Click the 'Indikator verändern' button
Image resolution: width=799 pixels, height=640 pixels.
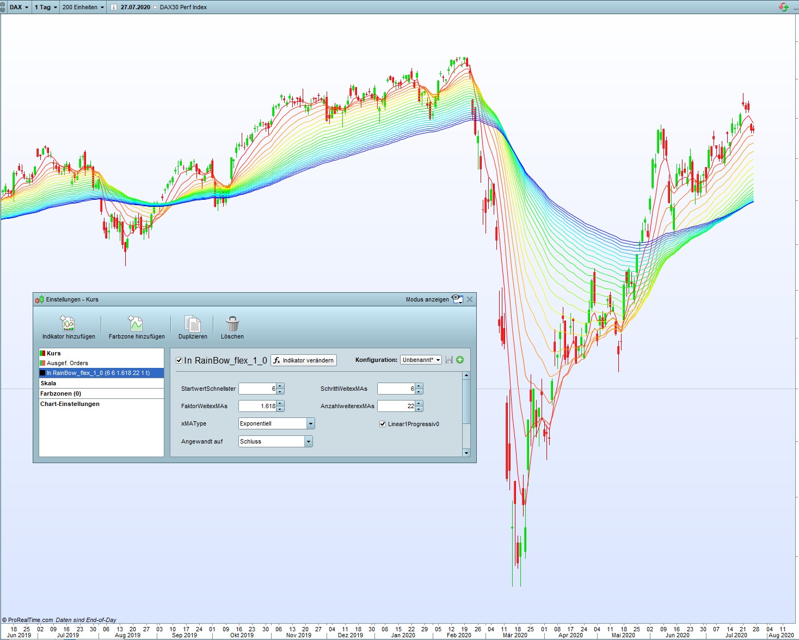coord(304,360)
